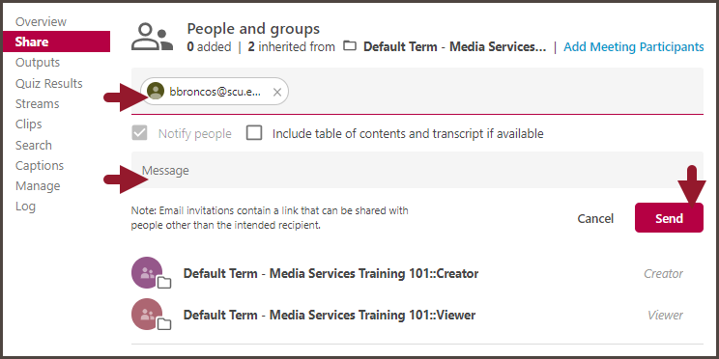Click the recipients input field
The height and width of the screenshot is (359, 719).
pyautogui.click(x=417, y=91)
